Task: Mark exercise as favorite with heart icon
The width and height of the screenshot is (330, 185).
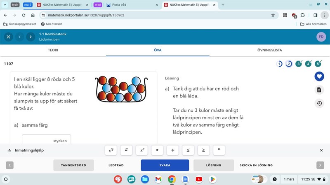Action: 319,76
